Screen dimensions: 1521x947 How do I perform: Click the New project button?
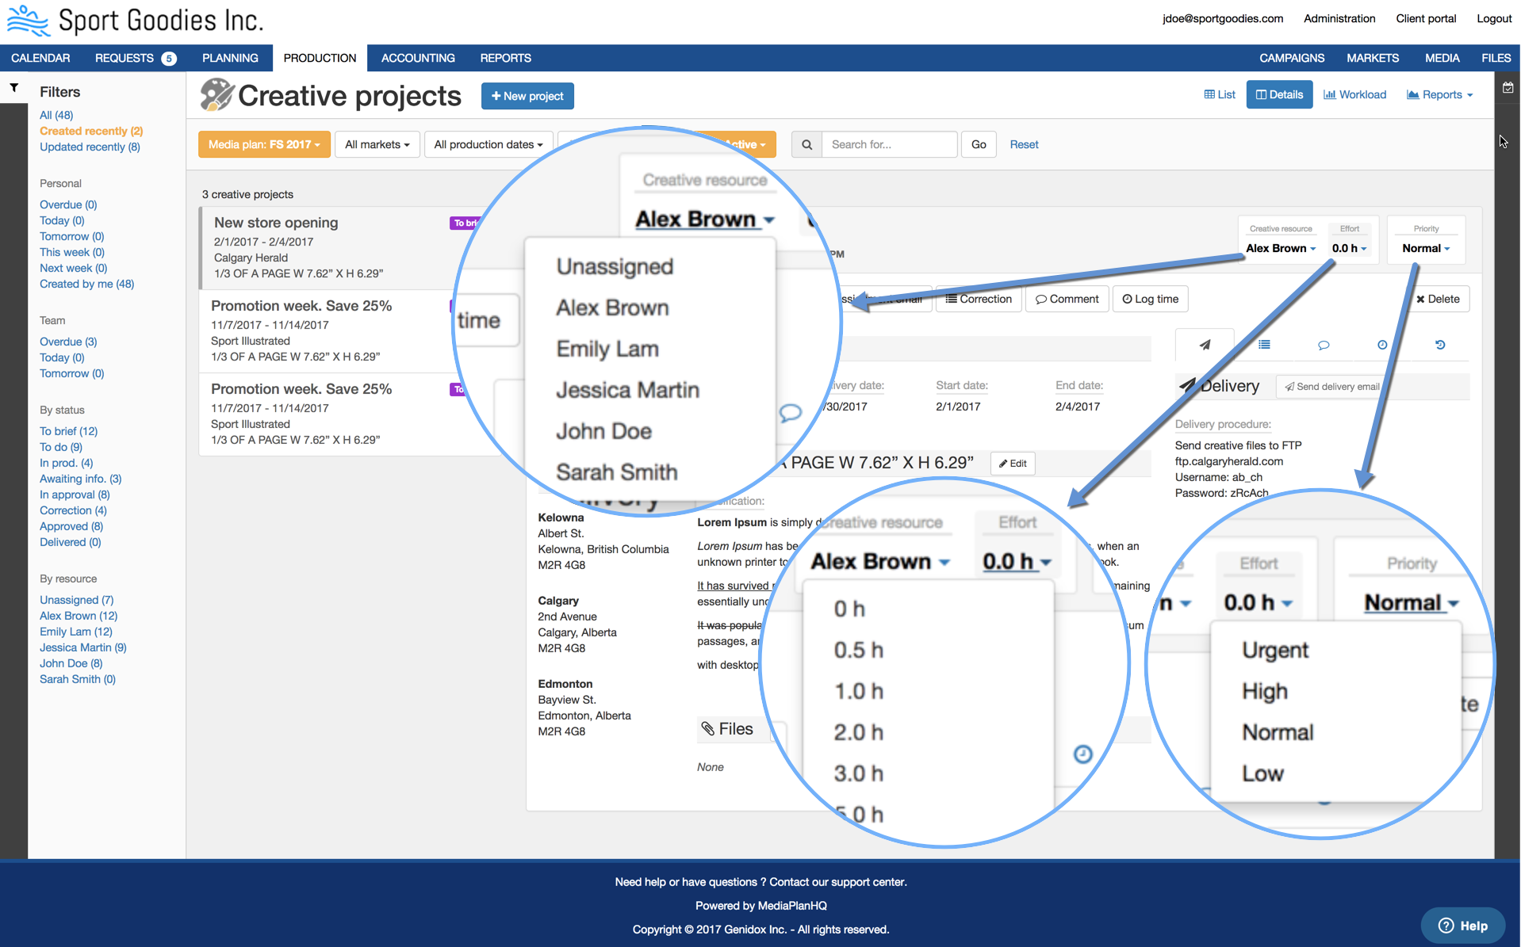coord(527,96)
